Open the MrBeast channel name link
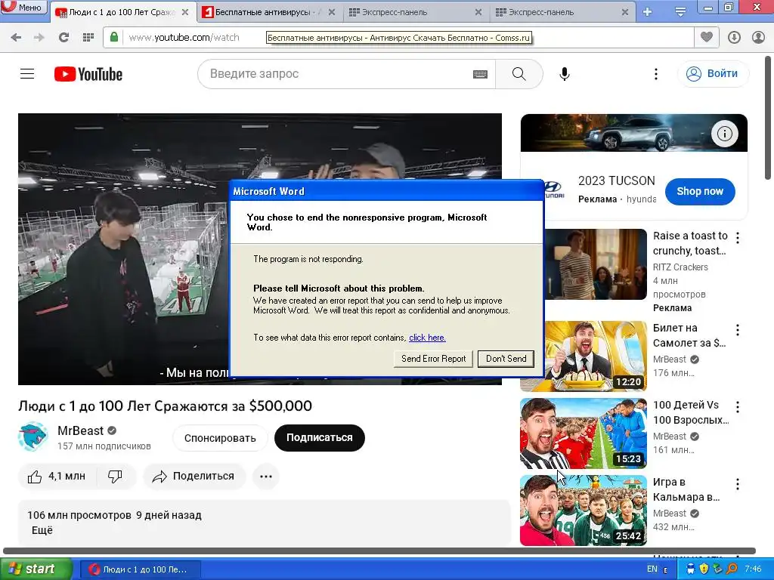Viewport: 774px width, 580px height. coord(80,430)
